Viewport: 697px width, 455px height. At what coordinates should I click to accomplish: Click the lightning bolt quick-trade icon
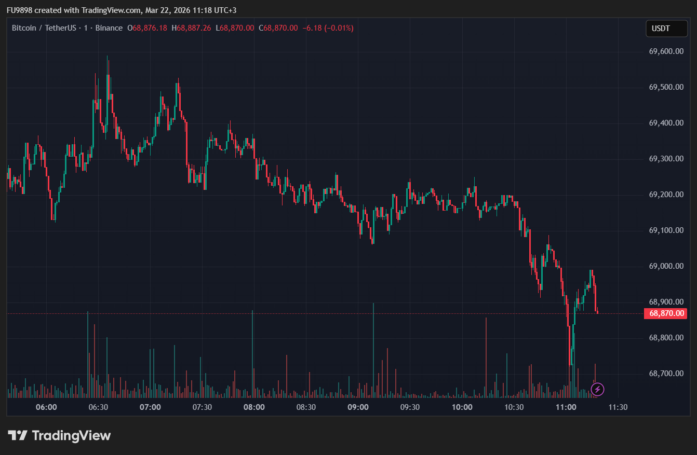(x=597, y=388)
